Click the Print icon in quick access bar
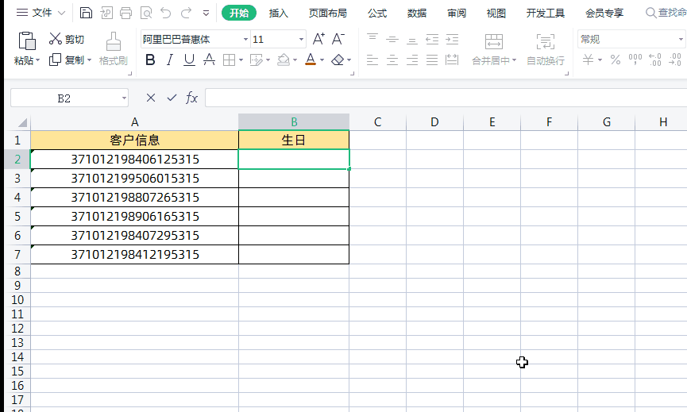 coord(125,13)
